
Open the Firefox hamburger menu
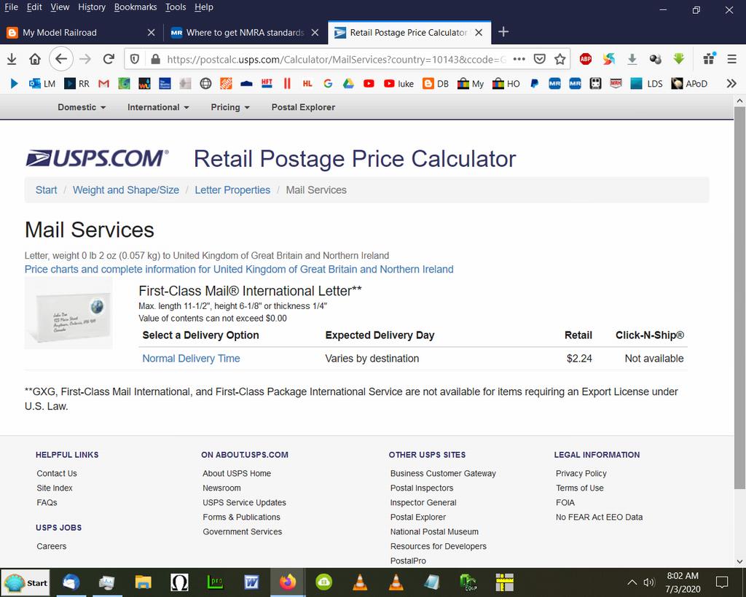point(731,59)
